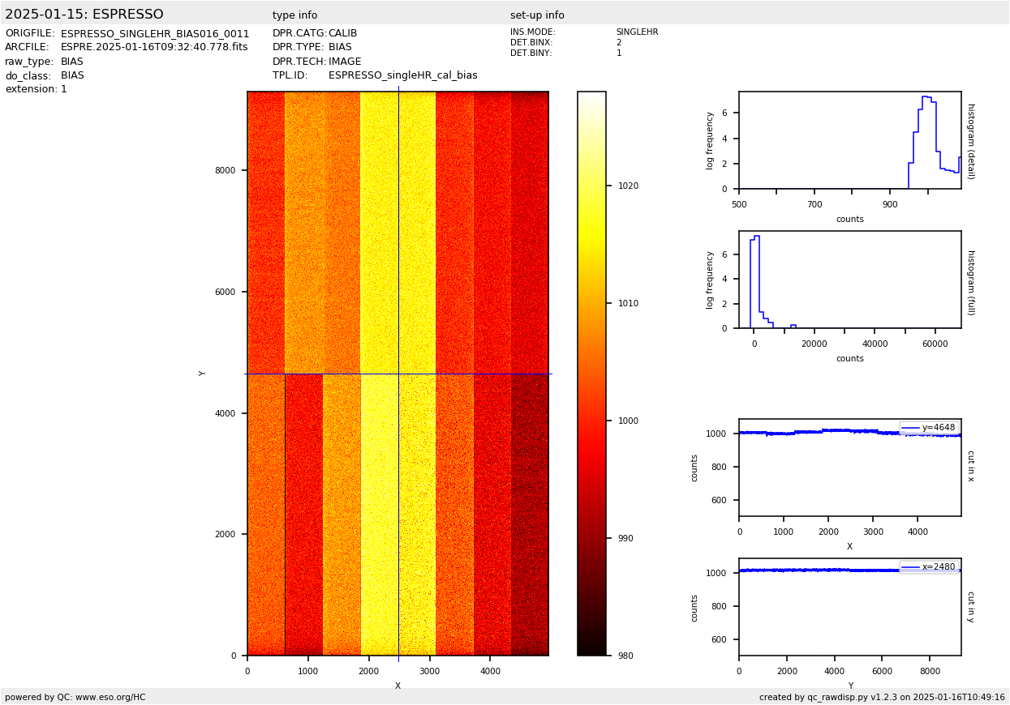1010x705 pixels.
Task: Click the qc_rawdisp.py creation timestamp text
Action: pos(882,697)
